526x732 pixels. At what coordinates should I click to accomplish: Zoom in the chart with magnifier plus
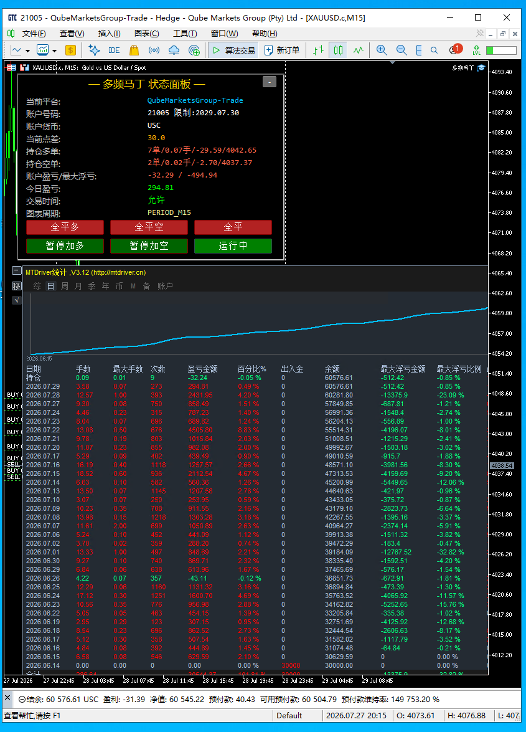(382, 50)
